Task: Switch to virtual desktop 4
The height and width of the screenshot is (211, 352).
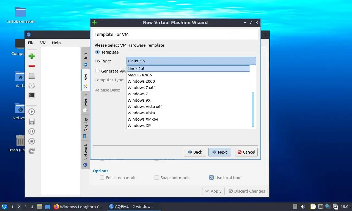Action: pyautogui.click(x=32, y=207)
